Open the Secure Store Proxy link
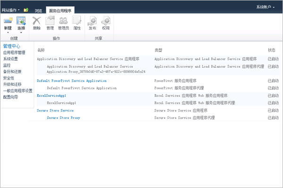Image resolution: width=283 pixels, height=188 pixels. 63,117
